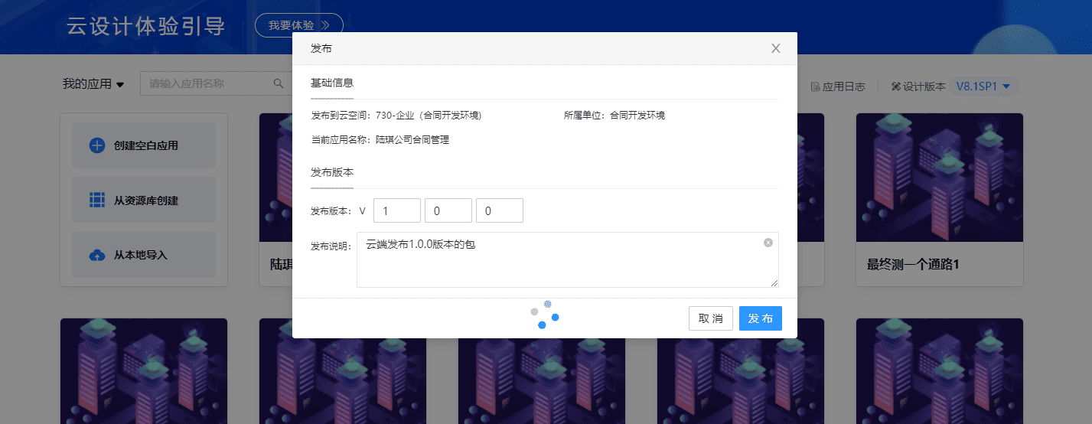The width and height of the screenshot is (1092, 424).
Task: Click the 云设计体验引导 banner title
Action: tap(145, 26)
